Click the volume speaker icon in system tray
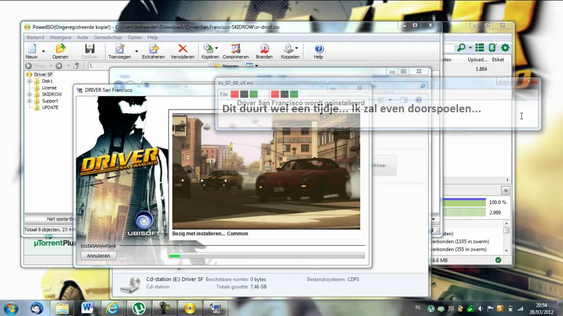This screenshot has width=563, height=316. pos(480,308)
